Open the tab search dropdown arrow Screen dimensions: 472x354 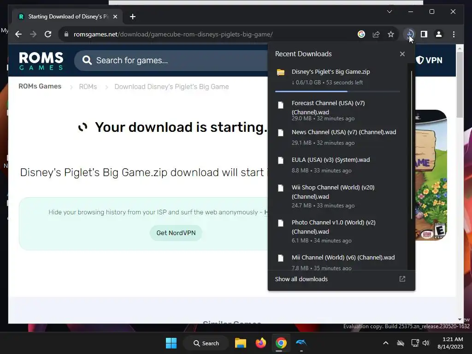[389, 12]
